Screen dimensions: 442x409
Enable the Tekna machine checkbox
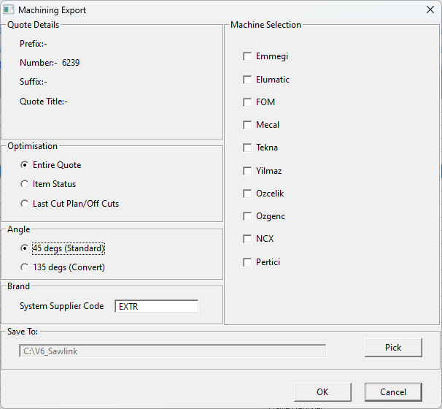pyautogui.click(x=248, y=148)
